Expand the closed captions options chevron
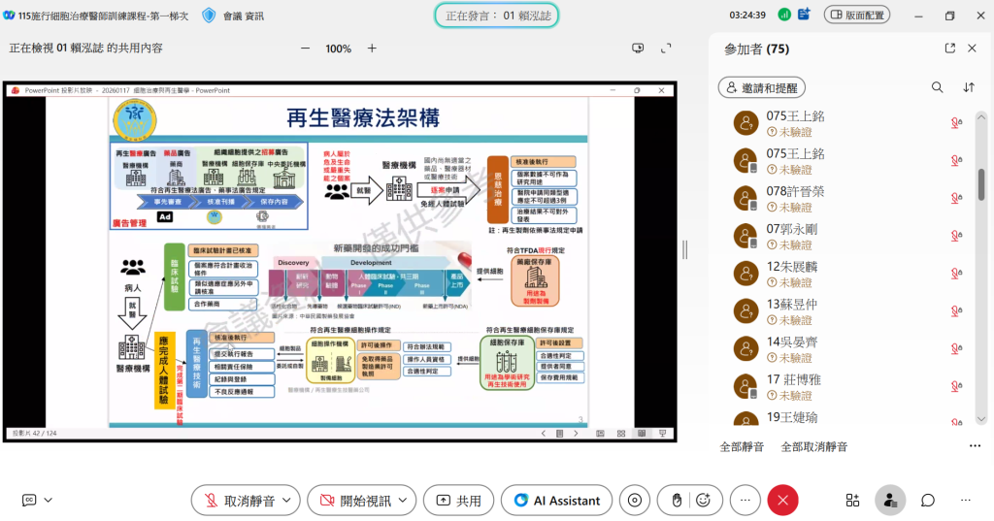Screen dimensions: 994x521 point(49,500)
